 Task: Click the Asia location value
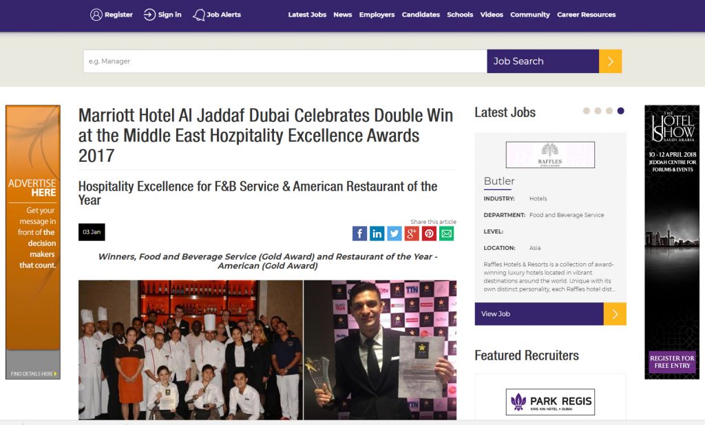tap(535, 248)
